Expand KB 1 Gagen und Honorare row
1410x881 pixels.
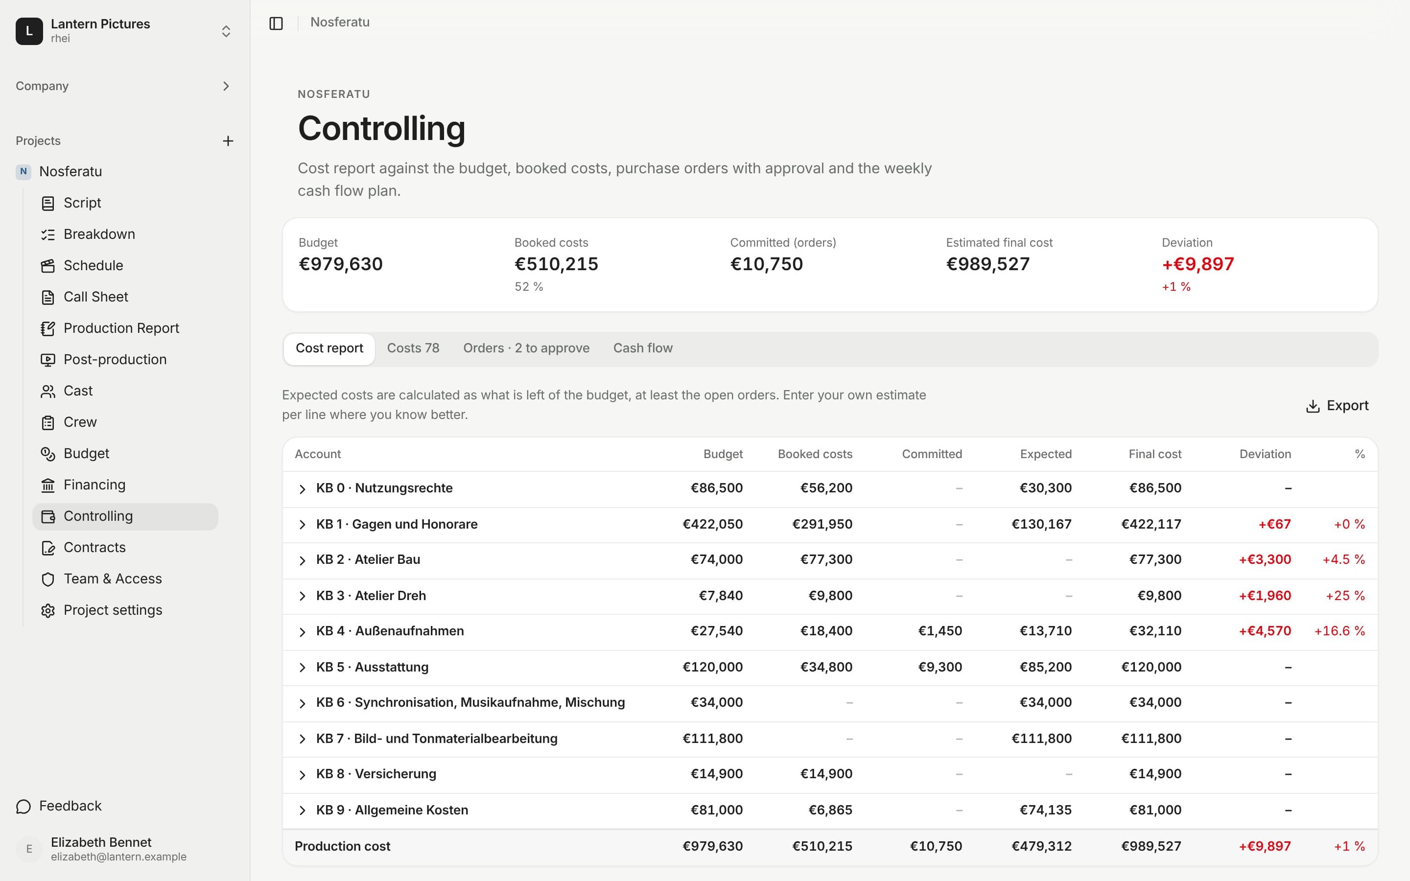point(302,525)
